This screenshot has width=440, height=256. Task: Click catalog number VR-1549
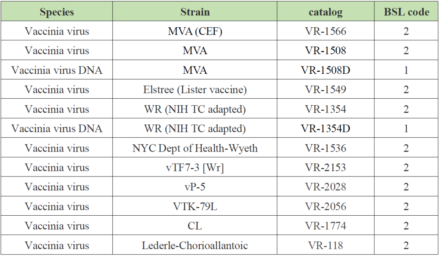[x=325, y=90]
